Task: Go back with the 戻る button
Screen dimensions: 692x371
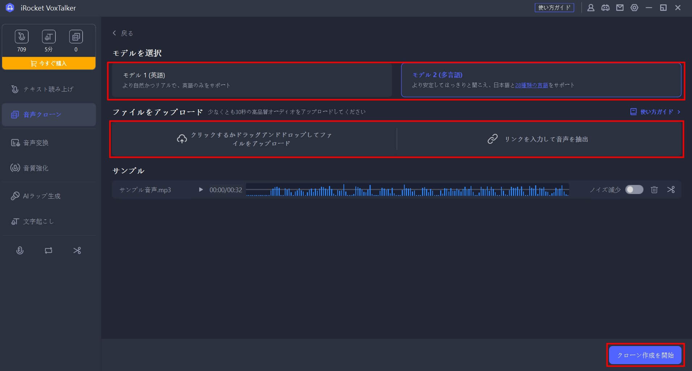Action: (123, 33)
